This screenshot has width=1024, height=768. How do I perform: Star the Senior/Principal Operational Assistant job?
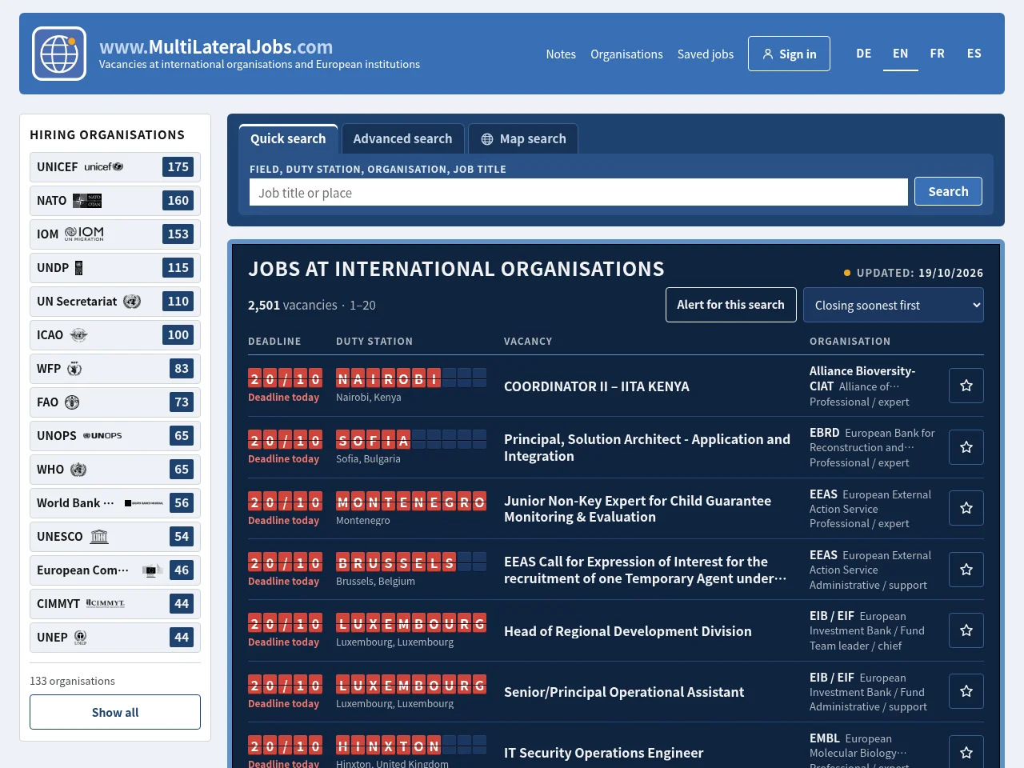point(966,691)
